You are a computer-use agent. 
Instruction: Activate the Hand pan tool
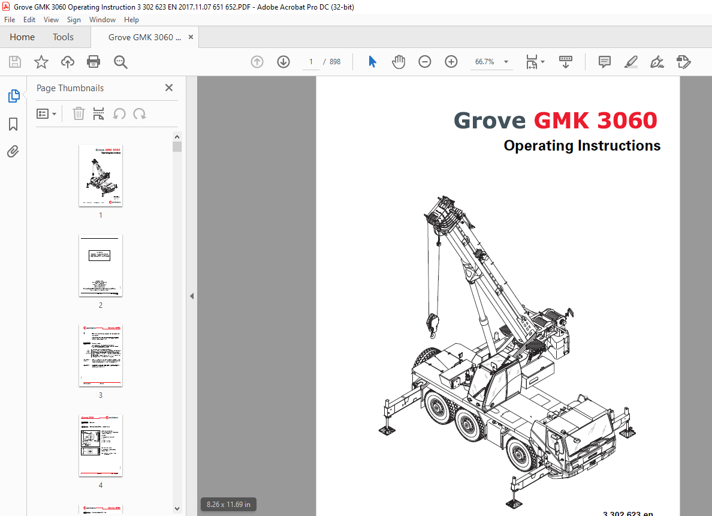[398, 62]
